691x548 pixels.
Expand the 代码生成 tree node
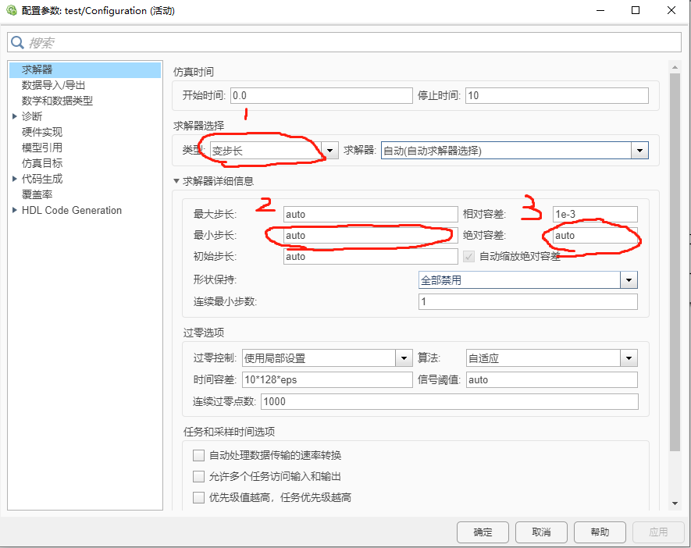[14, 178]
